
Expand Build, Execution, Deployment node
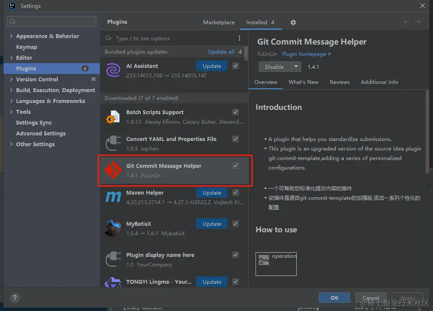coord(11,90)
